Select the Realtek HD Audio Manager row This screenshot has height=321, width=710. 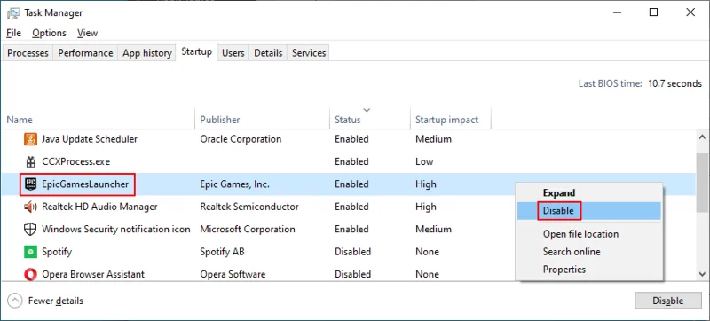348,207
